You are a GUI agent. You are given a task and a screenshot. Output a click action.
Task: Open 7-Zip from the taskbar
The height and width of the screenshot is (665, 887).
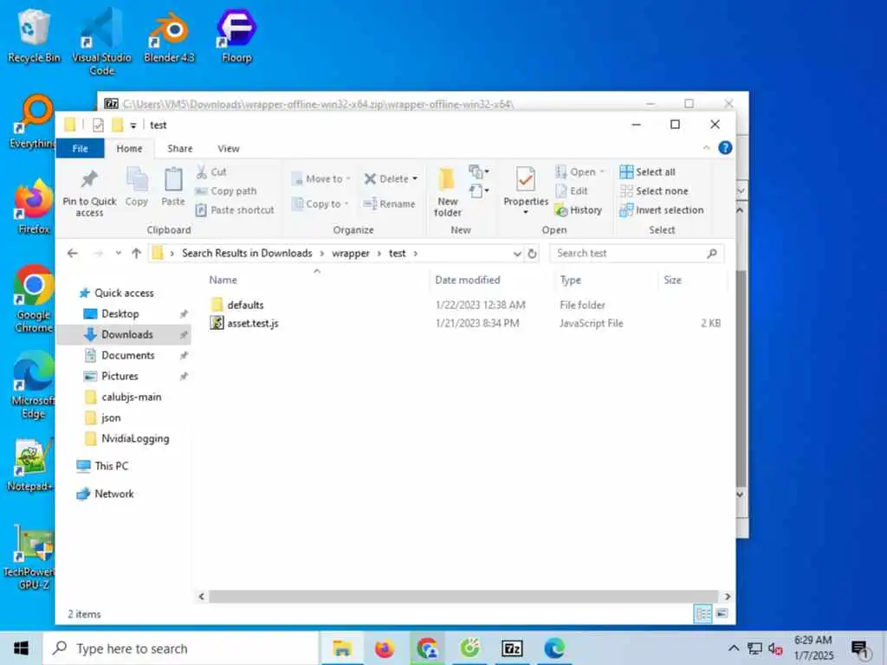click(512, 649)
